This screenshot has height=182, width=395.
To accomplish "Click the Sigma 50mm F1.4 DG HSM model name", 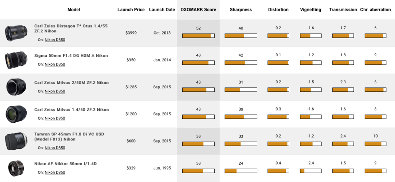I will pos(71,56).
